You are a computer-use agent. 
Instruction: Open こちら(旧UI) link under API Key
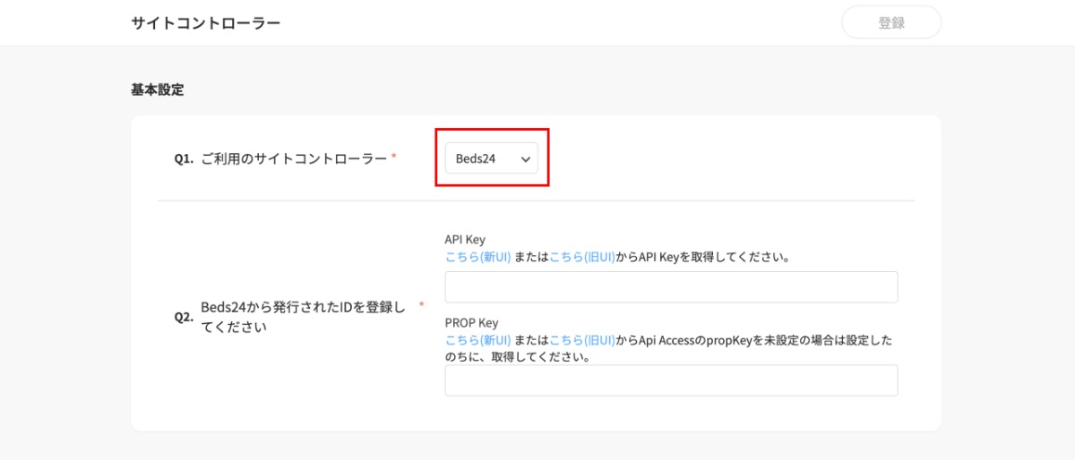[581, 257]
